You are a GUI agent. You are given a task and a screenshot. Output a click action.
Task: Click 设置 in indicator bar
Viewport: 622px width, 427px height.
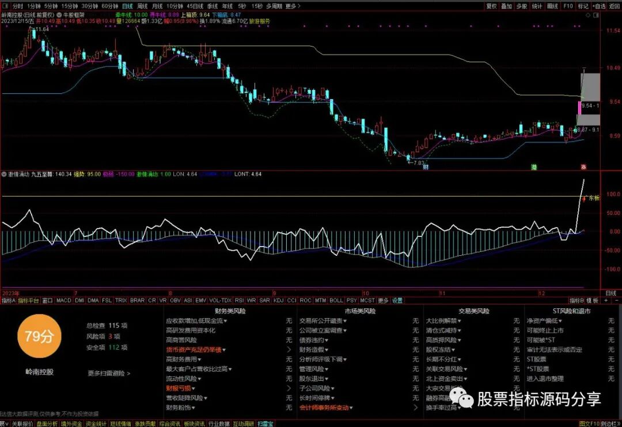point(397,301)
